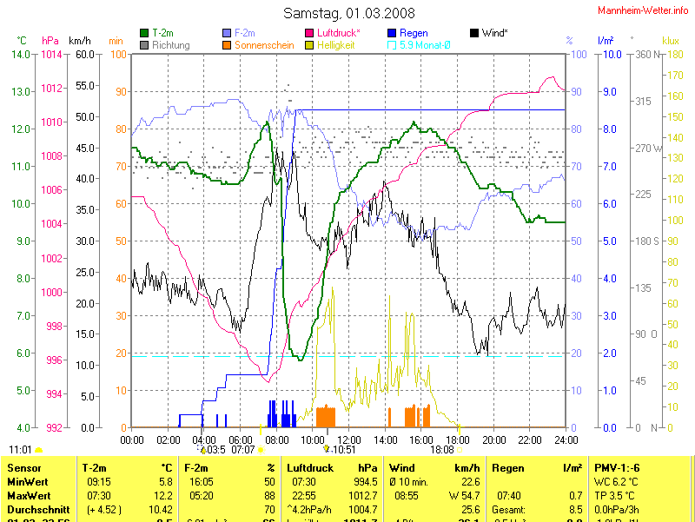Click the Sonnenschein legend label
Image resolution: width=695 pixels, height=522 pixels.
click(x=264, y=45)
